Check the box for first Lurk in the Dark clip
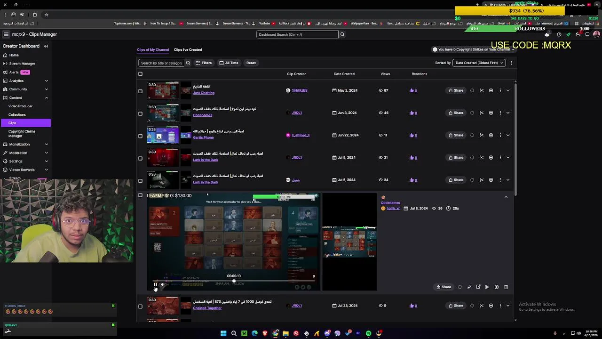 [140, 158]
